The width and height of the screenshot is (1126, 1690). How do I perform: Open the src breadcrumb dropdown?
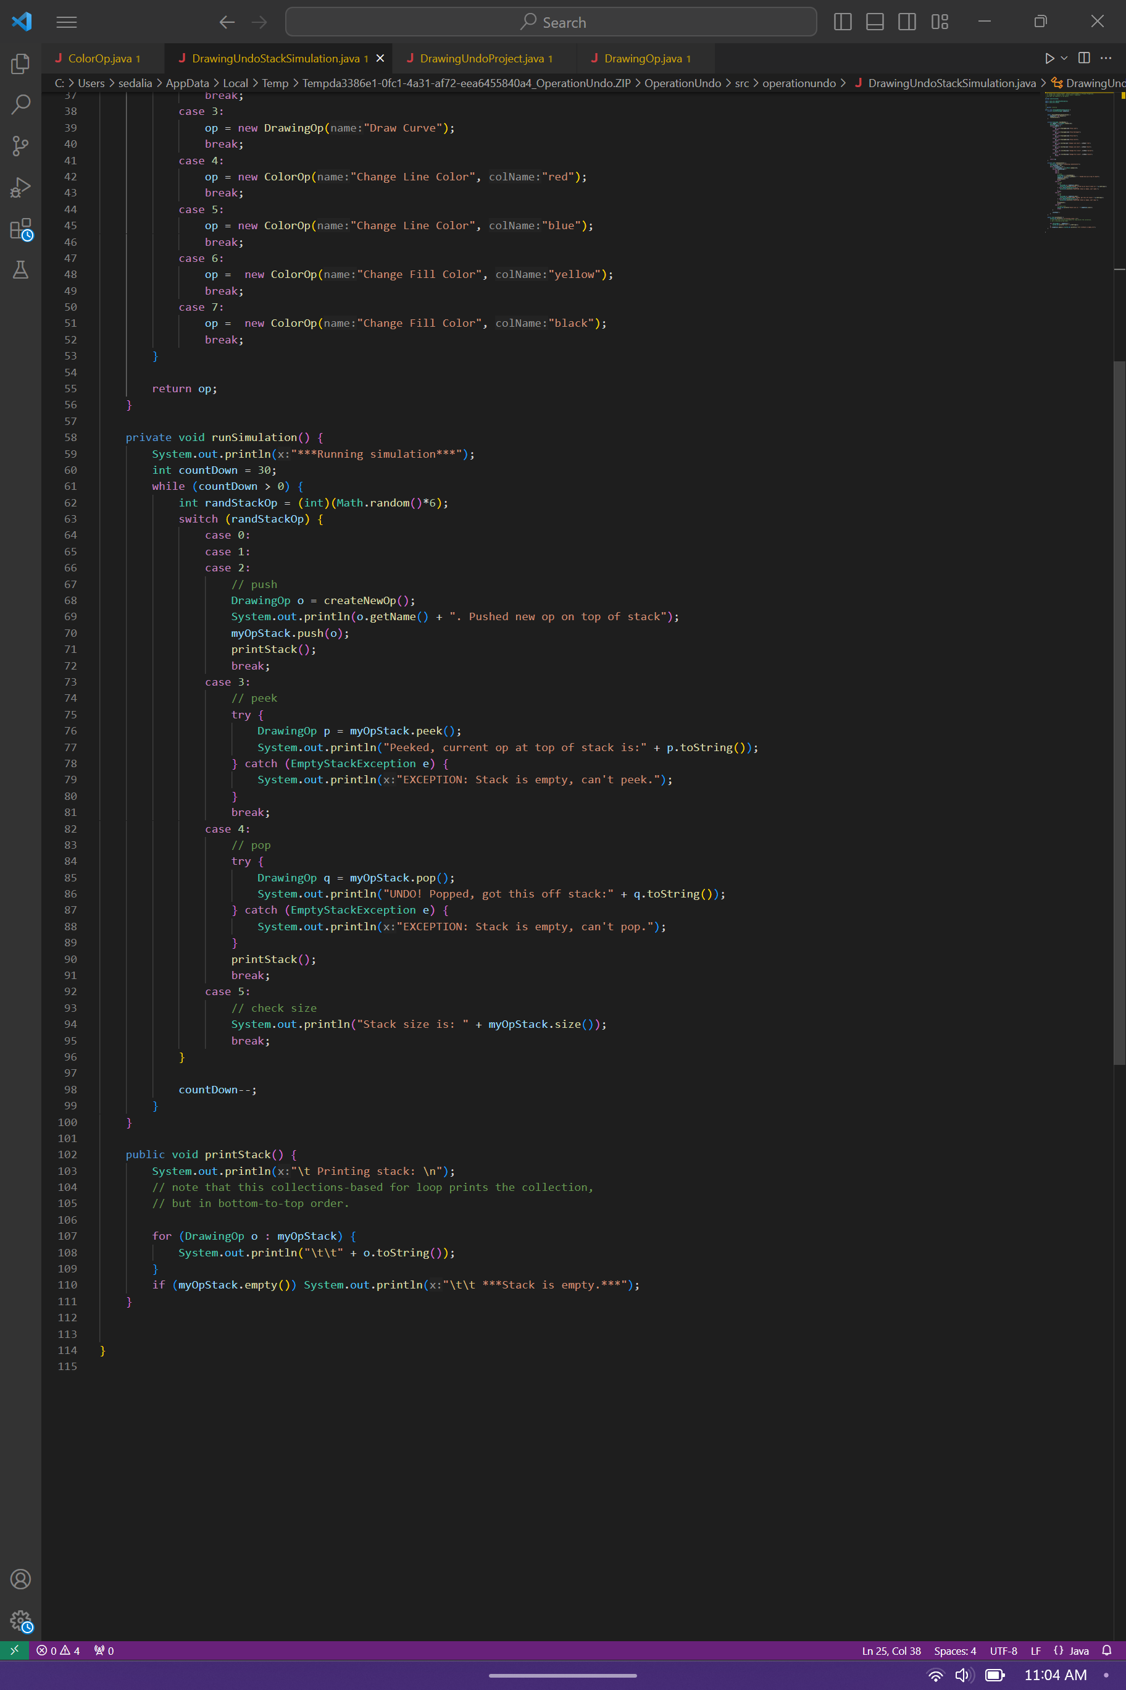pyautogui.click(x=743, y=83)
